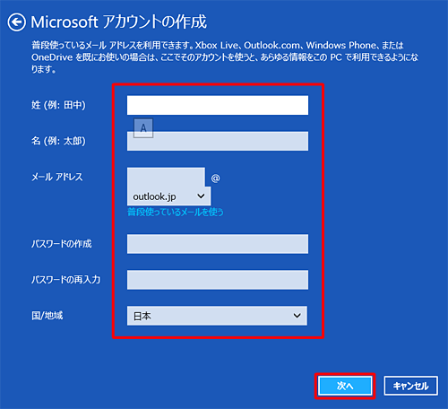The image size is (448, 409).
Task: Click the キャンセル button
Action: pos(411,386)
